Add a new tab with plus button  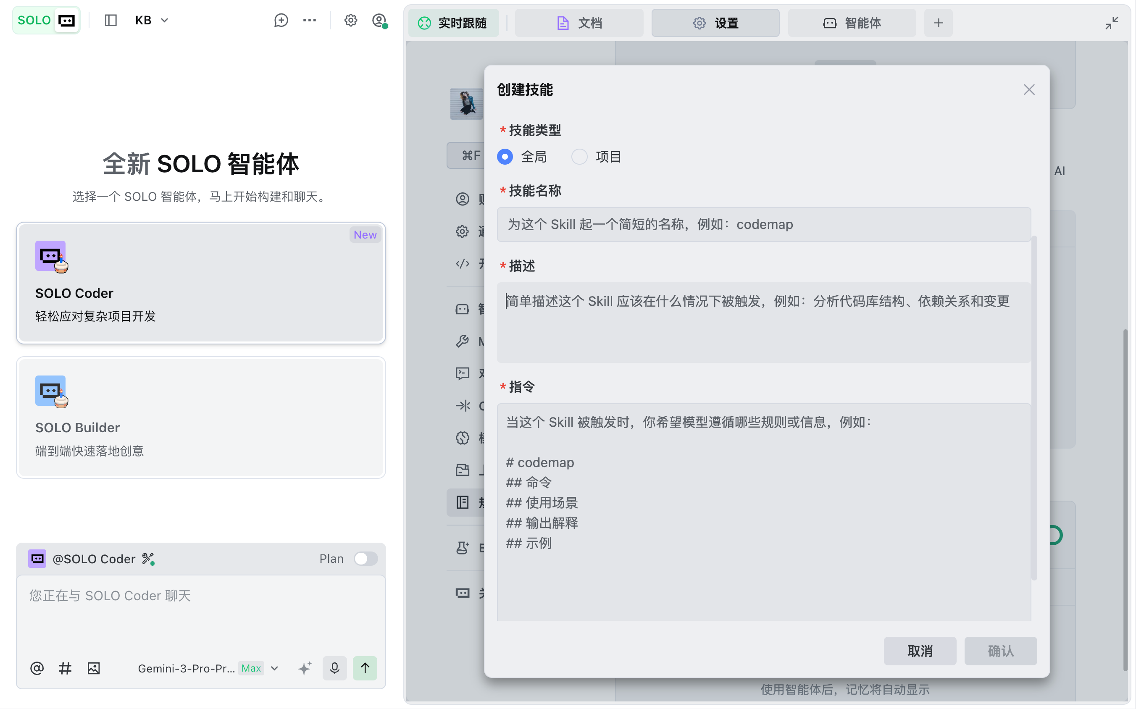(938, 23)
